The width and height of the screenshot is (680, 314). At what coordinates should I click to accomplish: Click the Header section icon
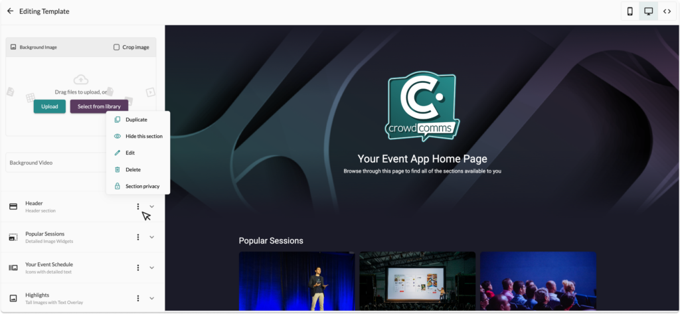13,206
